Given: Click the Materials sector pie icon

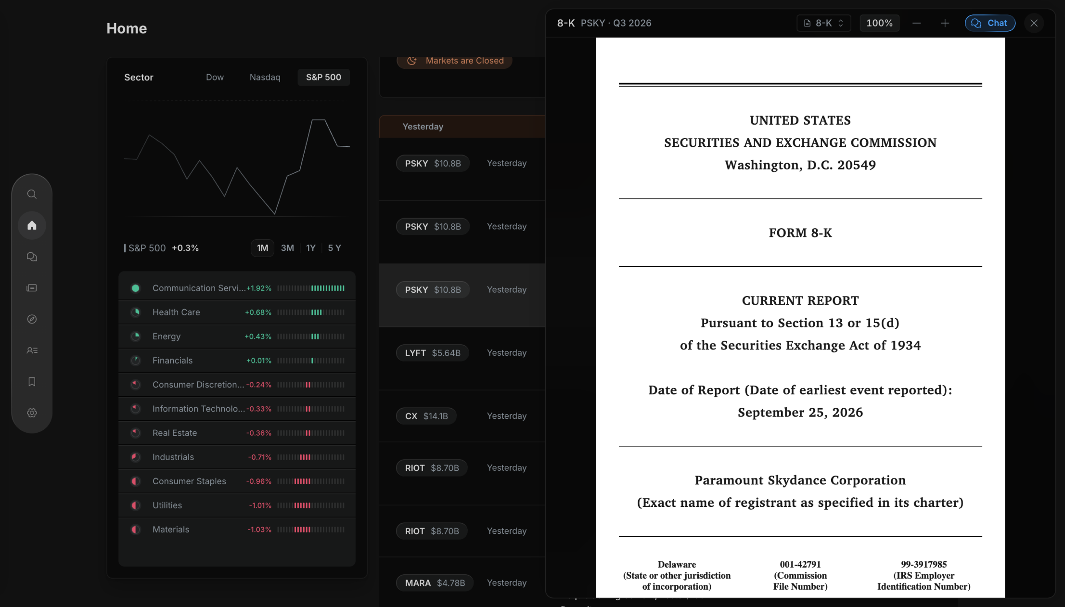Looking at the screenshot, I should (x=136, y=530).
